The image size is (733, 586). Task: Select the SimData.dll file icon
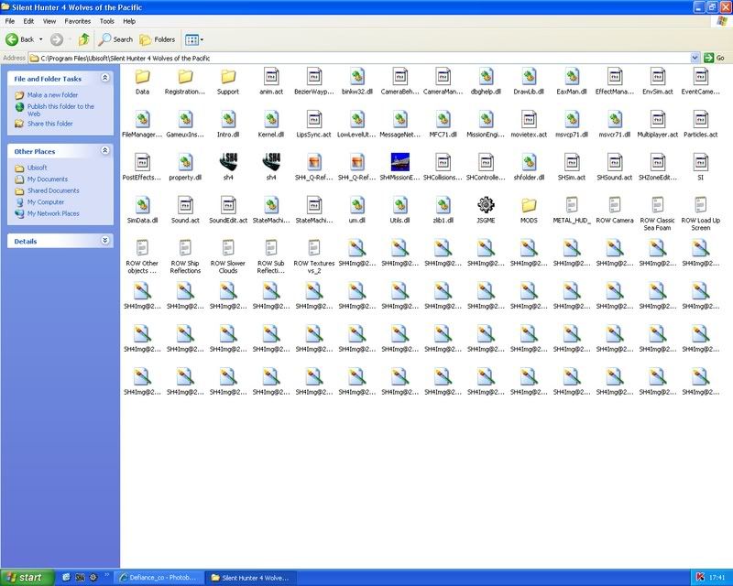pyautogui.click(x=142, y=205)
